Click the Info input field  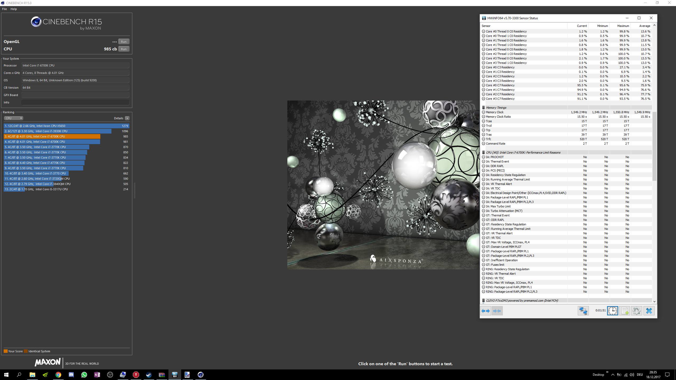pyautogui.click(x=75, y=102)
